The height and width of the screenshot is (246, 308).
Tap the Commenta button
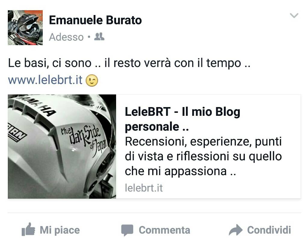click(x=156, y=230)
